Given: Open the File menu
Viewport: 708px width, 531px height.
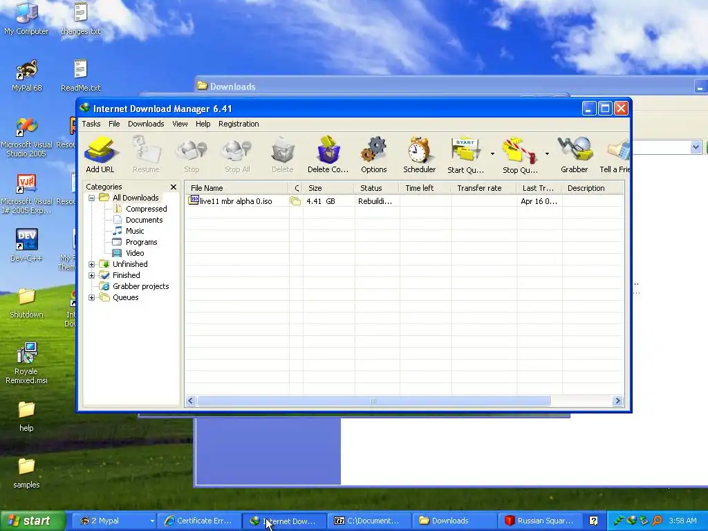Looking at the screenshot, I should pos(114,124).
